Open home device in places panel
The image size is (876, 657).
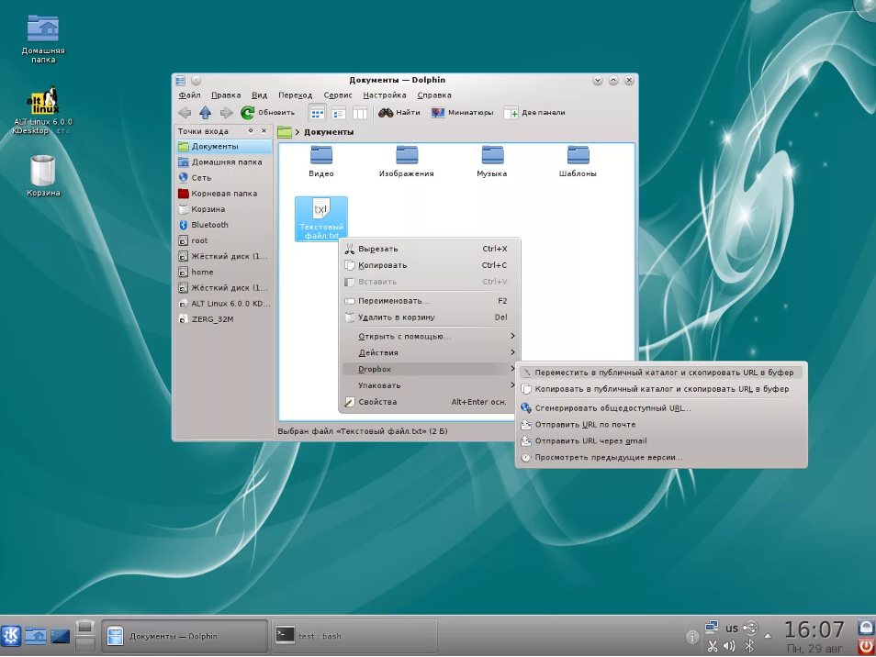[x=223, y=272]
